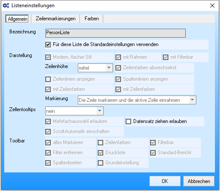Toggle Zeilenfarben abwechselnd checkbox
Screen dimensions: 220x191
(118, 68)
